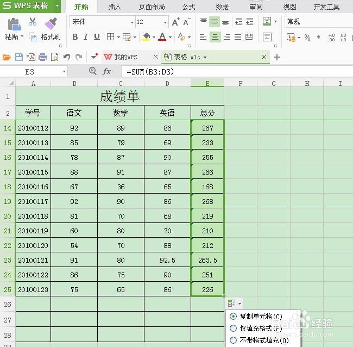Click the yellow fill color button
353x347 pixels.
coord(146,37)
